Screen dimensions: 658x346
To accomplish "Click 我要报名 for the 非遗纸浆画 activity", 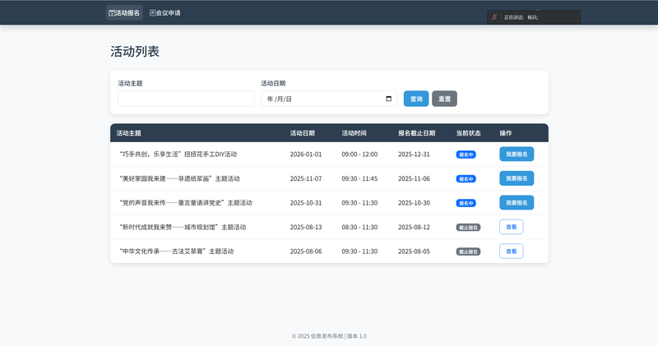I will click(x=517, y=178).
